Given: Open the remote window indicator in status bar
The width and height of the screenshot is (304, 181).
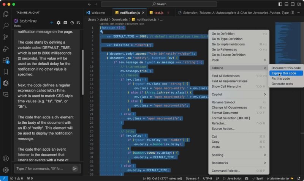Looking at the screenshot, I should [4, 178].
